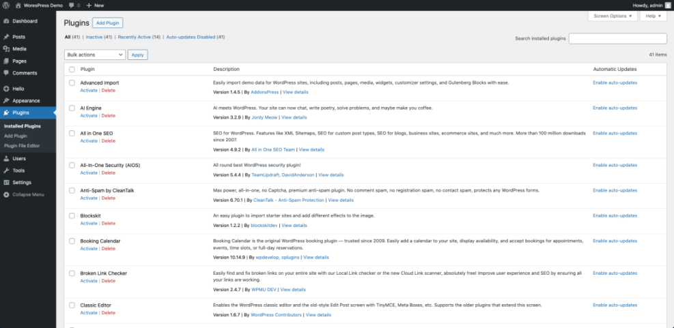Delete the Booking Calendar plugin
Screen dimensions: 674x328
click(x=109, y=249)
